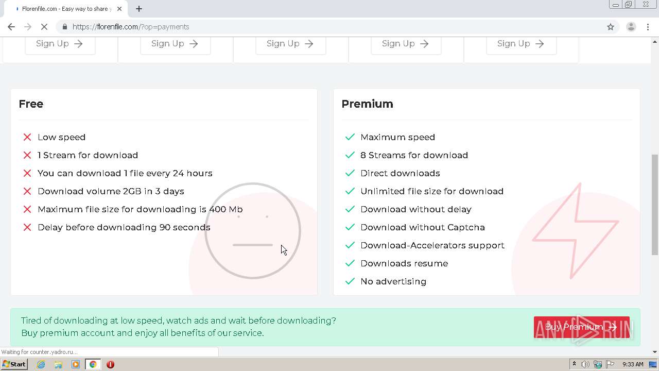Screen dimensions: 659x371
Task: Click the Premium plan heading
Action: click(x=367, y=104)
